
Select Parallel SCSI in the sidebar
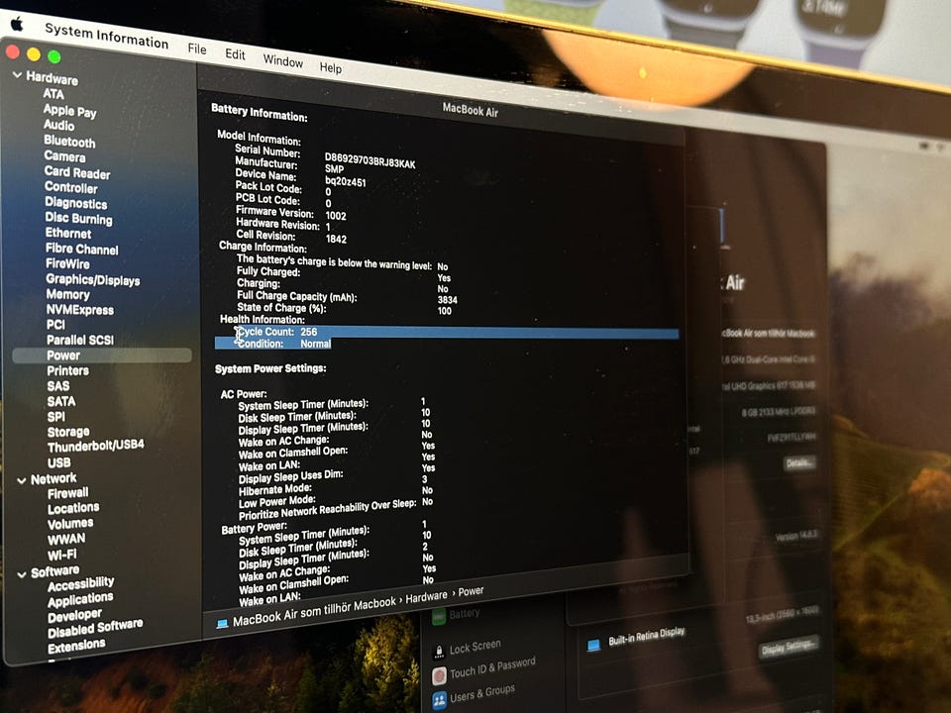pos(80,340)
